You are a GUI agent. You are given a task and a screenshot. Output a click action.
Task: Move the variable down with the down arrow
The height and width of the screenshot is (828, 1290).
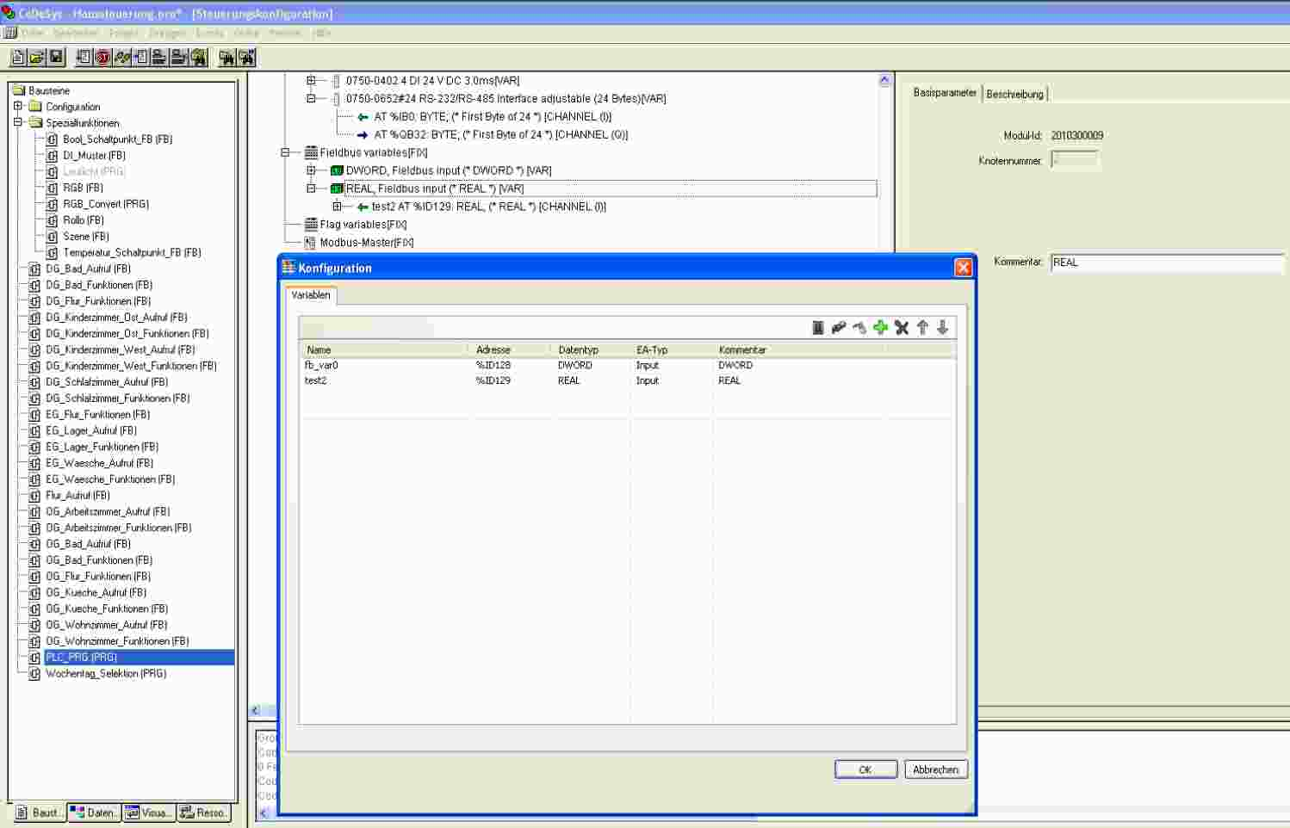(943, 327)
